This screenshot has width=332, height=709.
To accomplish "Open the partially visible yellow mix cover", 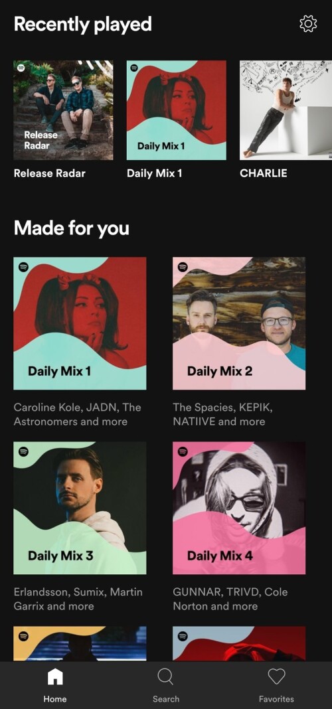I will 80,644.
